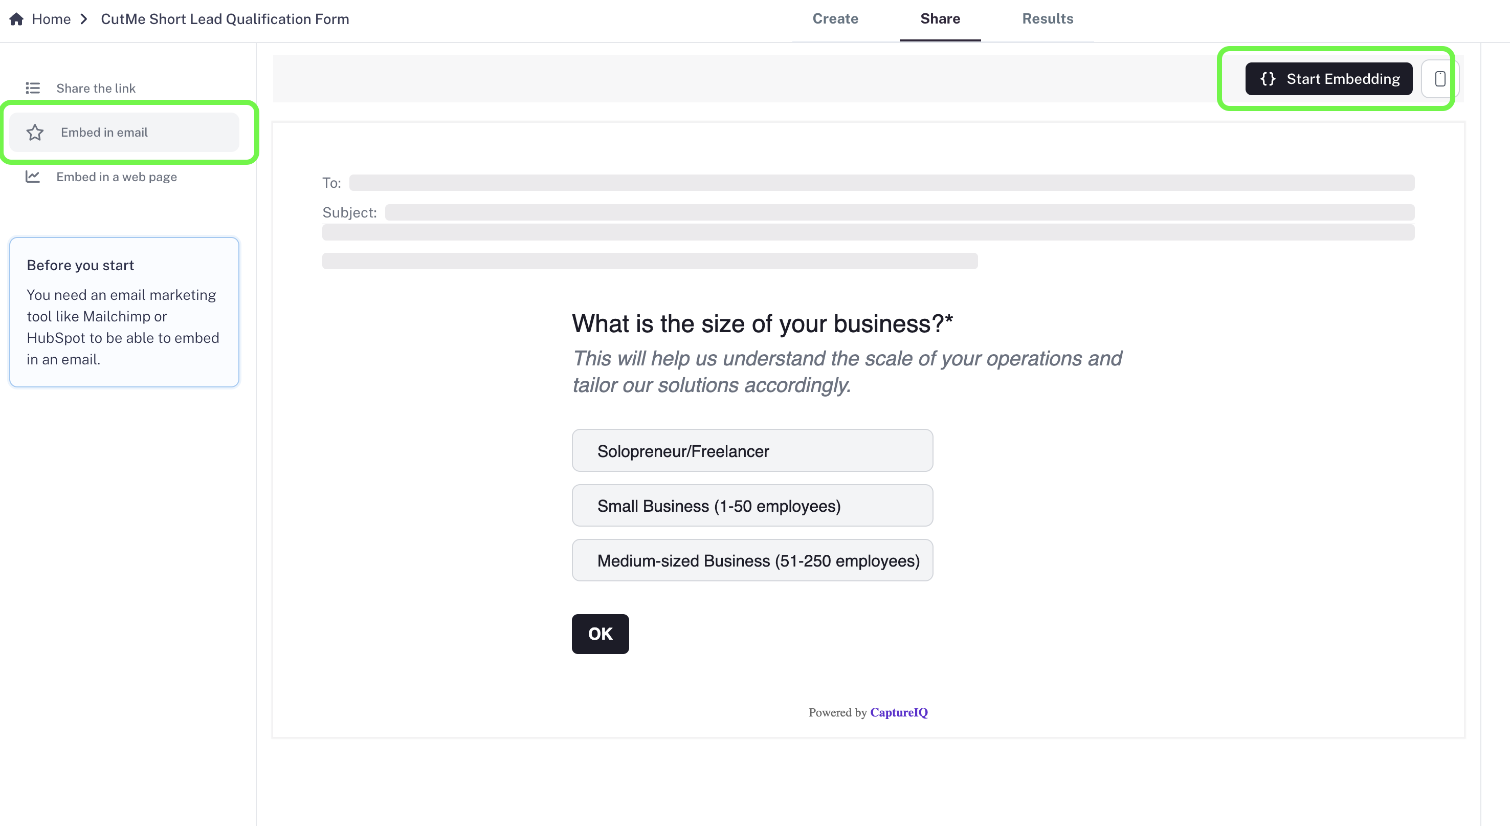Switch to the Create tab
The width and height of the screenshot is (1510, 826).
pos(835,19)
